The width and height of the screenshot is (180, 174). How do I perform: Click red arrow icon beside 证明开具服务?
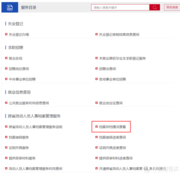click(6, 148)
